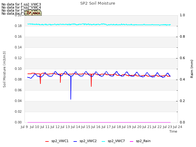Click the red spike near Jul 15

tap(91, 81)
